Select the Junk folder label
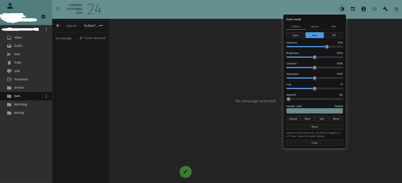The height and width of the screenshot is (183, 402). click(17, 71)
